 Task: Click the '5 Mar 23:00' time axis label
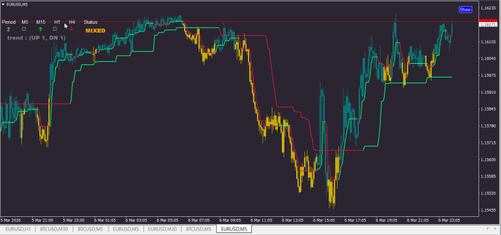[73, 221]
